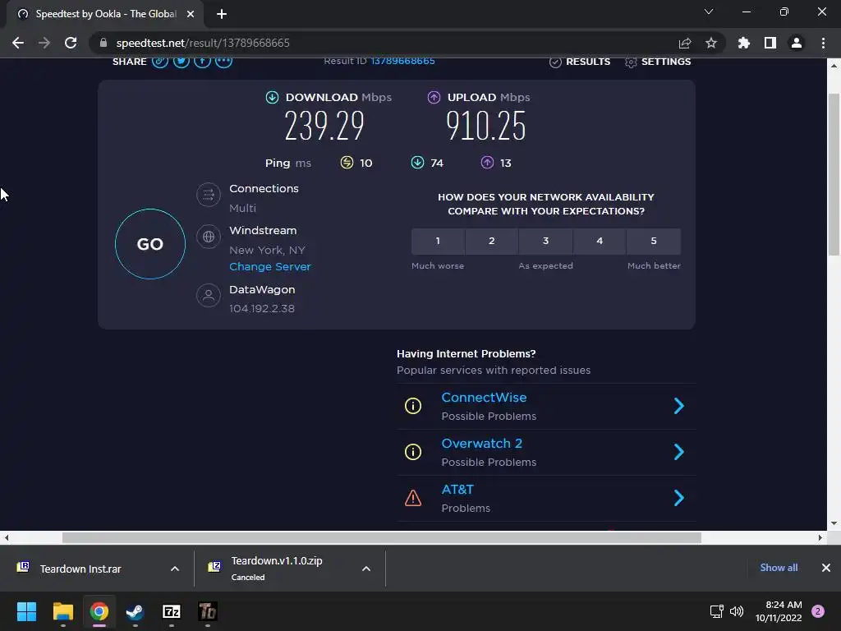Open Teardown app from taskbar
The width and height of the screenshot is (841, 631).
point(208,611)
